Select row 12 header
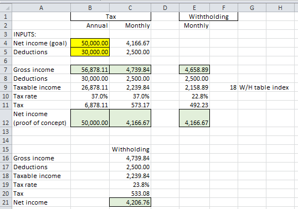The image size is (298, 209). (6, 118)
